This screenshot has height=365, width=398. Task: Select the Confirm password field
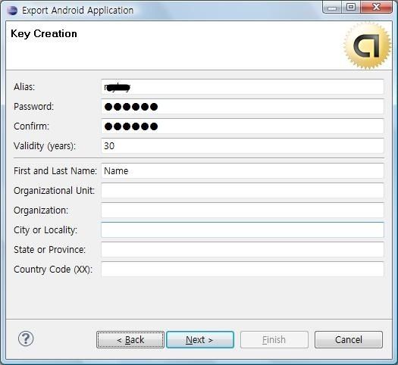[x=243, y=126]
